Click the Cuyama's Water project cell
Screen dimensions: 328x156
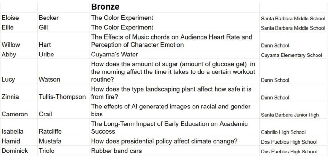(x=115, y=55)
